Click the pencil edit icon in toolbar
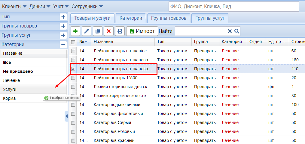The image size is (305, 144). click(87, 31)
